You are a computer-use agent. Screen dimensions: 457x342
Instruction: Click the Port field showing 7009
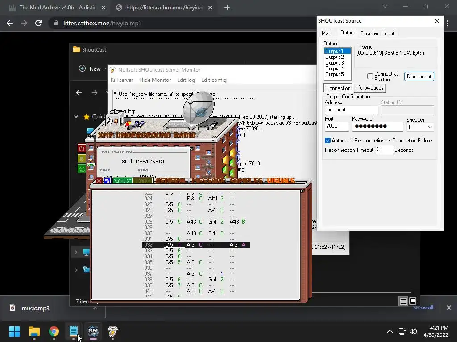(337, 126)
